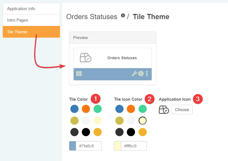Choose the amber Tile Icon Color swatch

[x=143, y=132]
